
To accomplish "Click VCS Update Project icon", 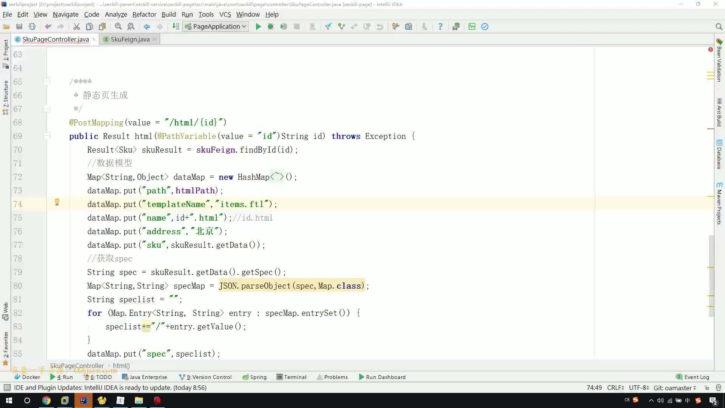I will (x=329, y=26).
